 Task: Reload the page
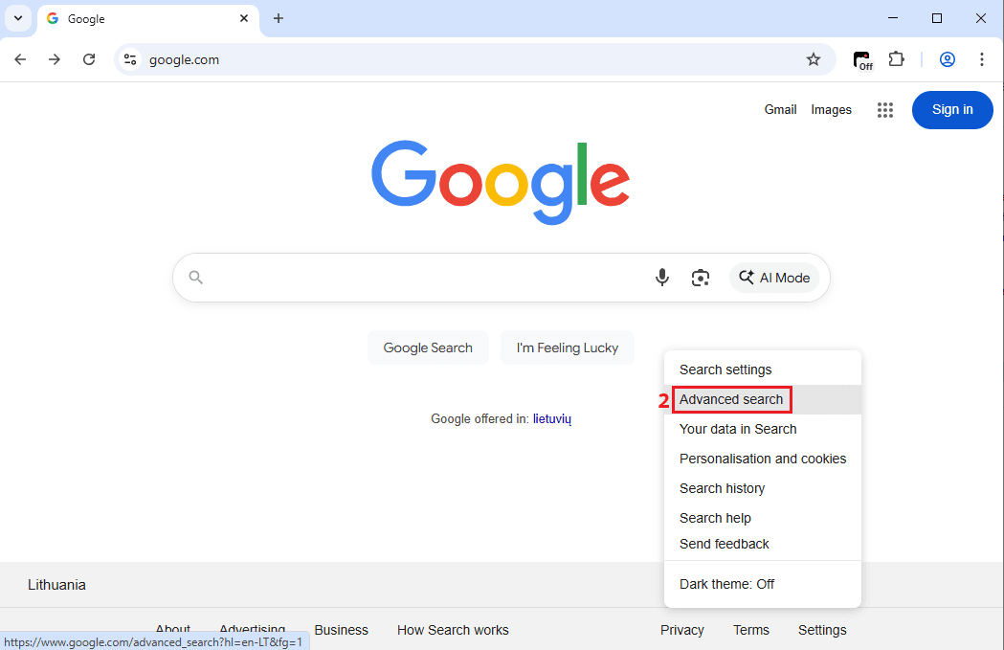(89, 59)
